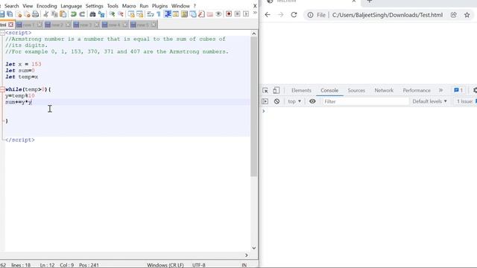Image resolution: width=477 pixels, height=268 pixels.
Task: Switch to the Sources tab in DevTools
Action: tap(356, 90)
